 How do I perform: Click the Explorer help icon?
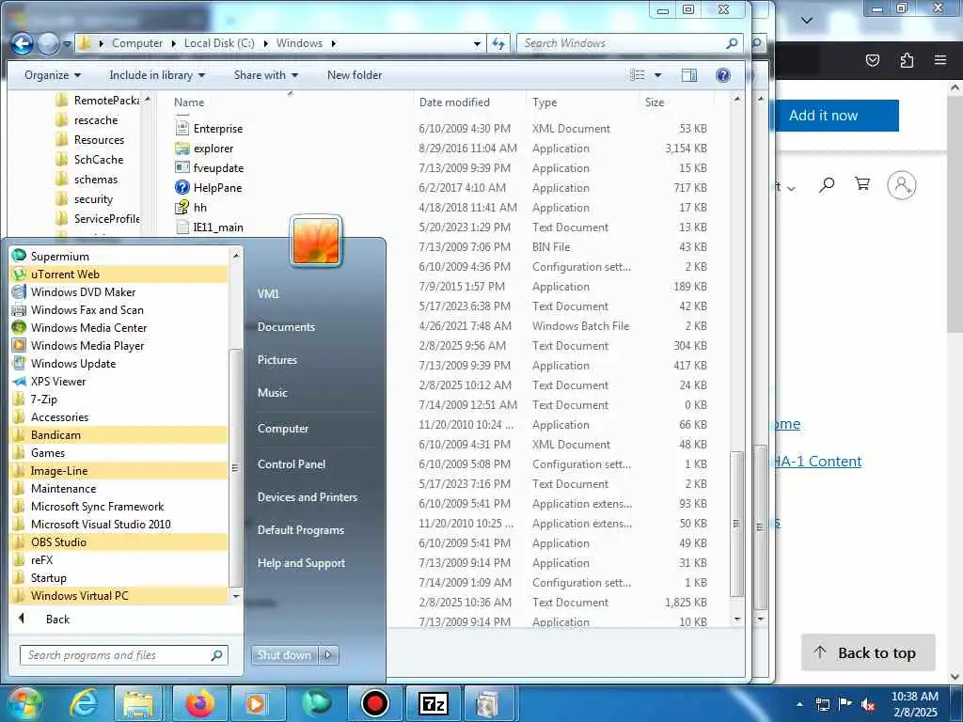point(723,75)
